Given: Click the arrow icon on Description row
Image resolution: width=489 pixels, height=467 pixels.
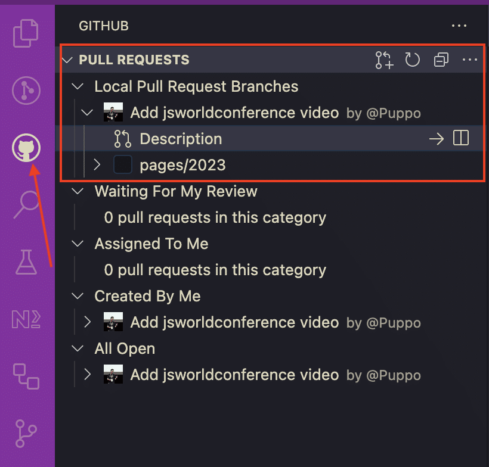Looking at the screenshot, I should [x=437, y=139].
